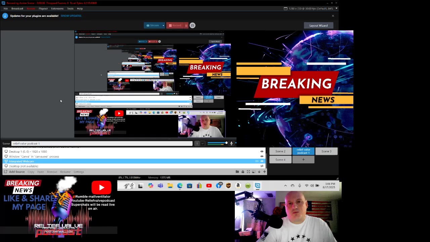The width and height of the screenshot is (430, 242).
Task: Mute the microphone icon
Action: (x=231, y=144)
